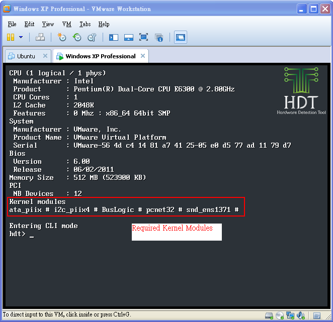Click the VMware serial number text
The image size is (333, 322).
pos(182,146)
